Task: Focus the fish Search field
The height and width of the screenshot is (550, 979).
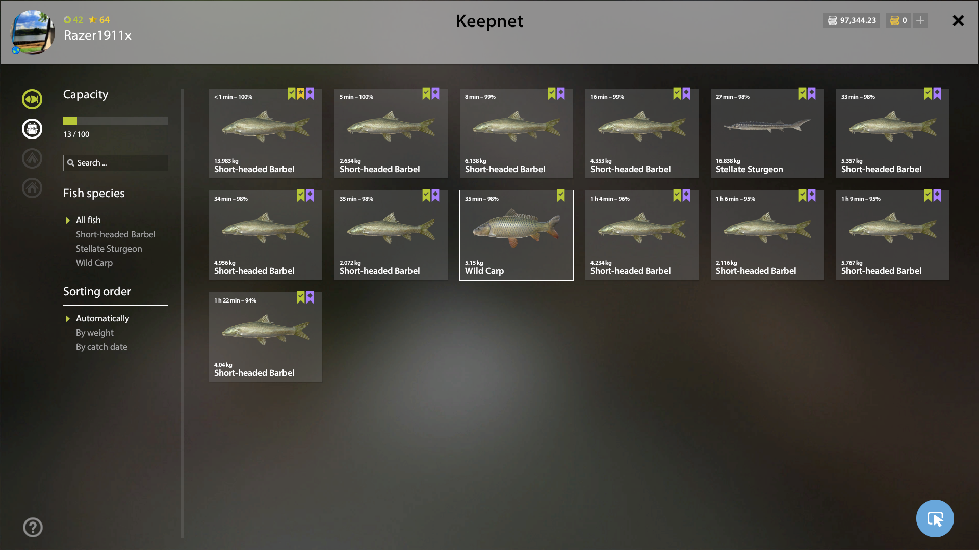Action: (116, 163)
